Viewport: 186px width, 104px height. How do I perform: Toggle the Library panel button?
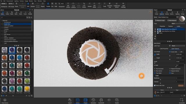coord(78,101)
